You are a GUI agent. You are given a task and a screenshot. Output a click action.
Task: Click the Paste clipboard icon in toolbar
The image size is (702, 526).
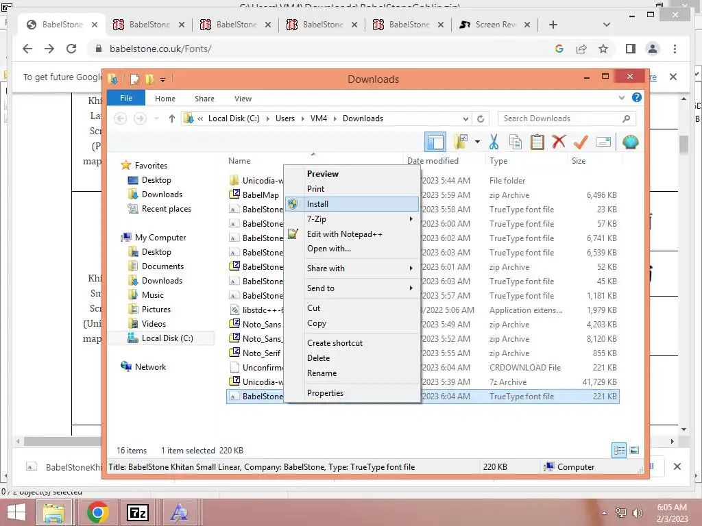coord(537,142)
